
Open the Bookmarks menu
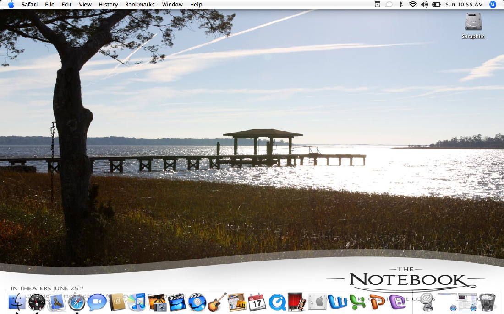click(x=140, y=5)
